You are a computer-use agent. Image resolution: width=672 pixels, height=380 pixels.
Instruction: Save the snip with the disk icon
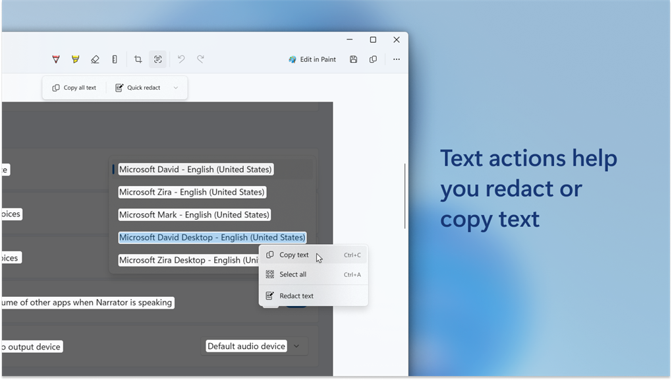coord(353,59)
